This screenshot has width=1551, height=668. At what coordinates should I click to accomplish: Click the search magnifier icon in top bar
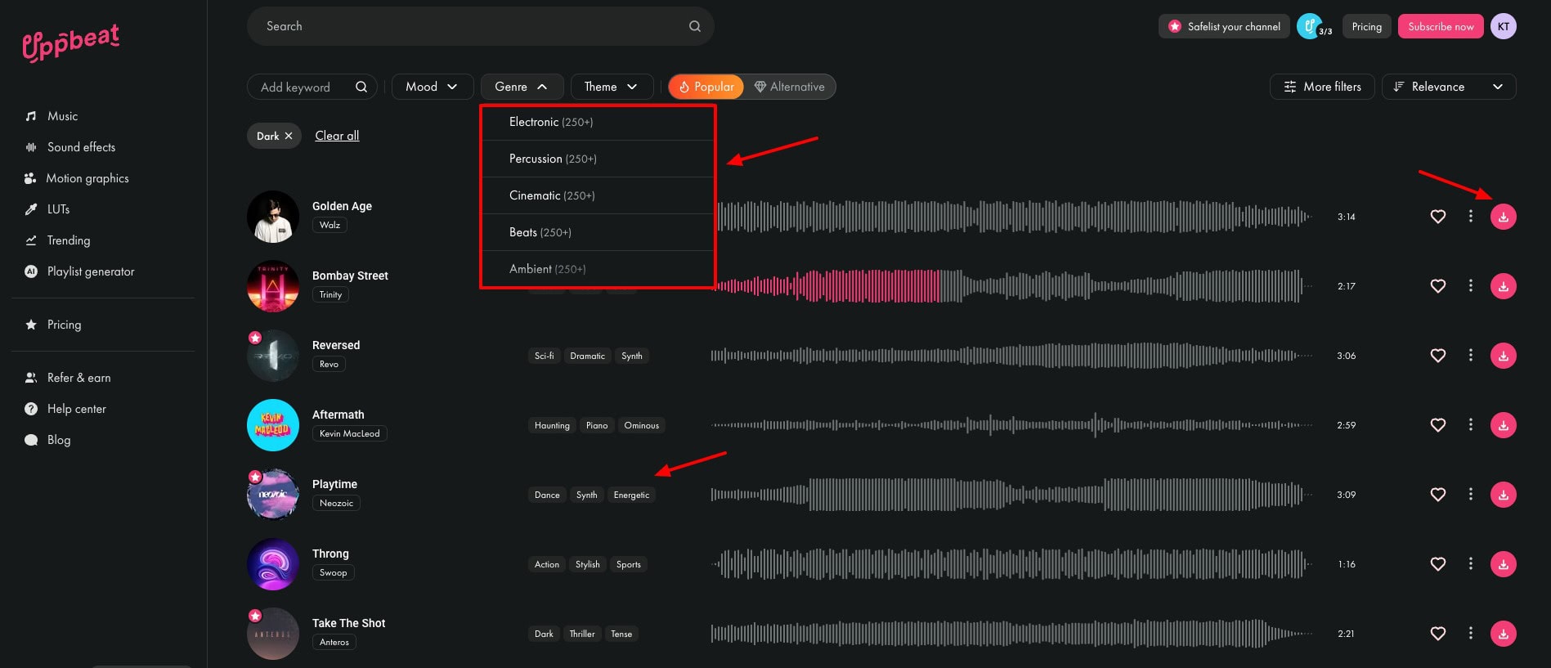click(x=694, y=26)
